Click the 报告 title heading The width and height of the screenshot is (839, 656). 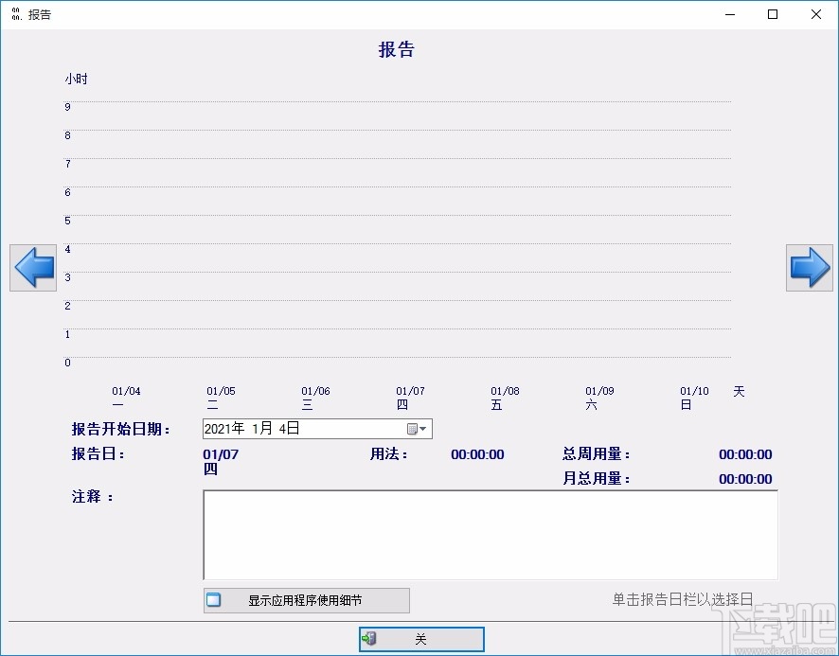397,49
